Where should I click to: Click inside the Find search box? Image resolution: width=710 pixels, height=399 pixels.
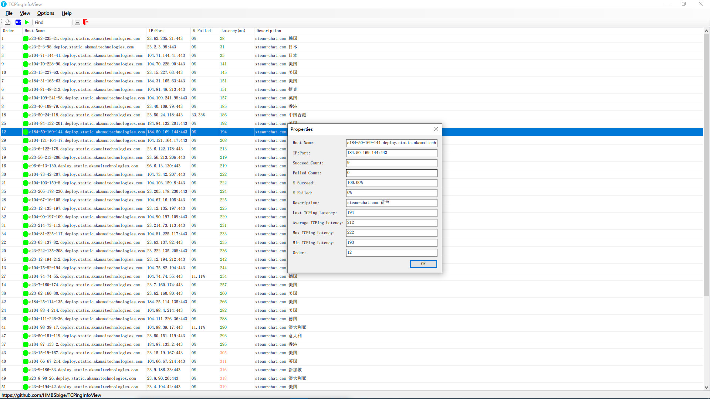click(52, 22)
